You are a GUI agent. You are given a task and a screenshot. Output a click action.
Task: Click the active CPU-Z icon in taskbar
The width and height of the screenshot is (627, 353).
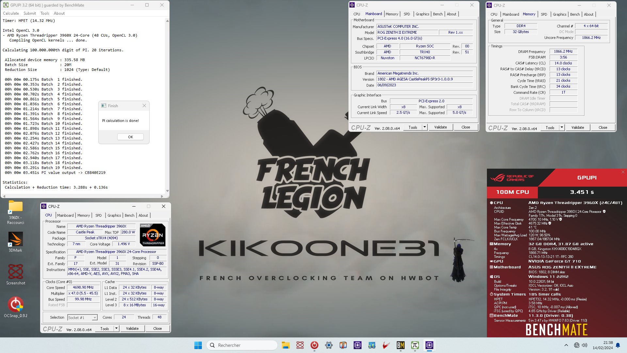429,345
